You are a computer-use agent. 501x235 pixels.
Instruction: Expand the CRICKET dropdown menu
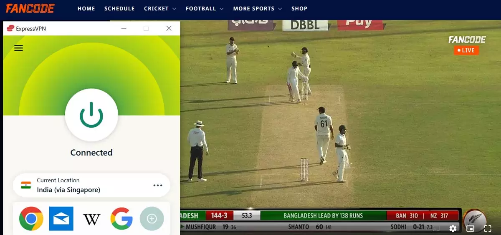tap(160, 8)
